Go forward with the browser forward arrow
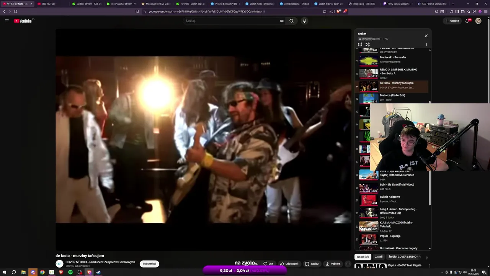 pyautogui.click(x=10, y=11)
